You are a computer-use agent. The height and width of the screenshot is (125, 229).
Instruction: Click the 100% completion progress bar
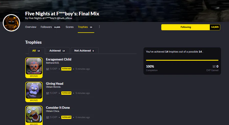pos(182,60)
